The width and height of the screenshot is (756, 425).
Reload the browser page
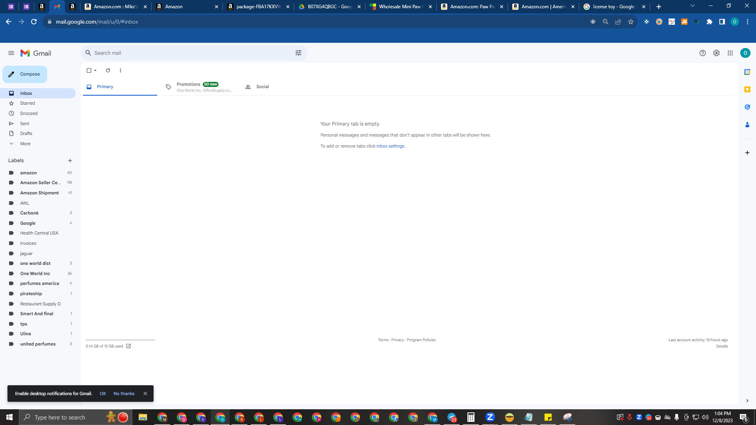[x=34, y=22]
